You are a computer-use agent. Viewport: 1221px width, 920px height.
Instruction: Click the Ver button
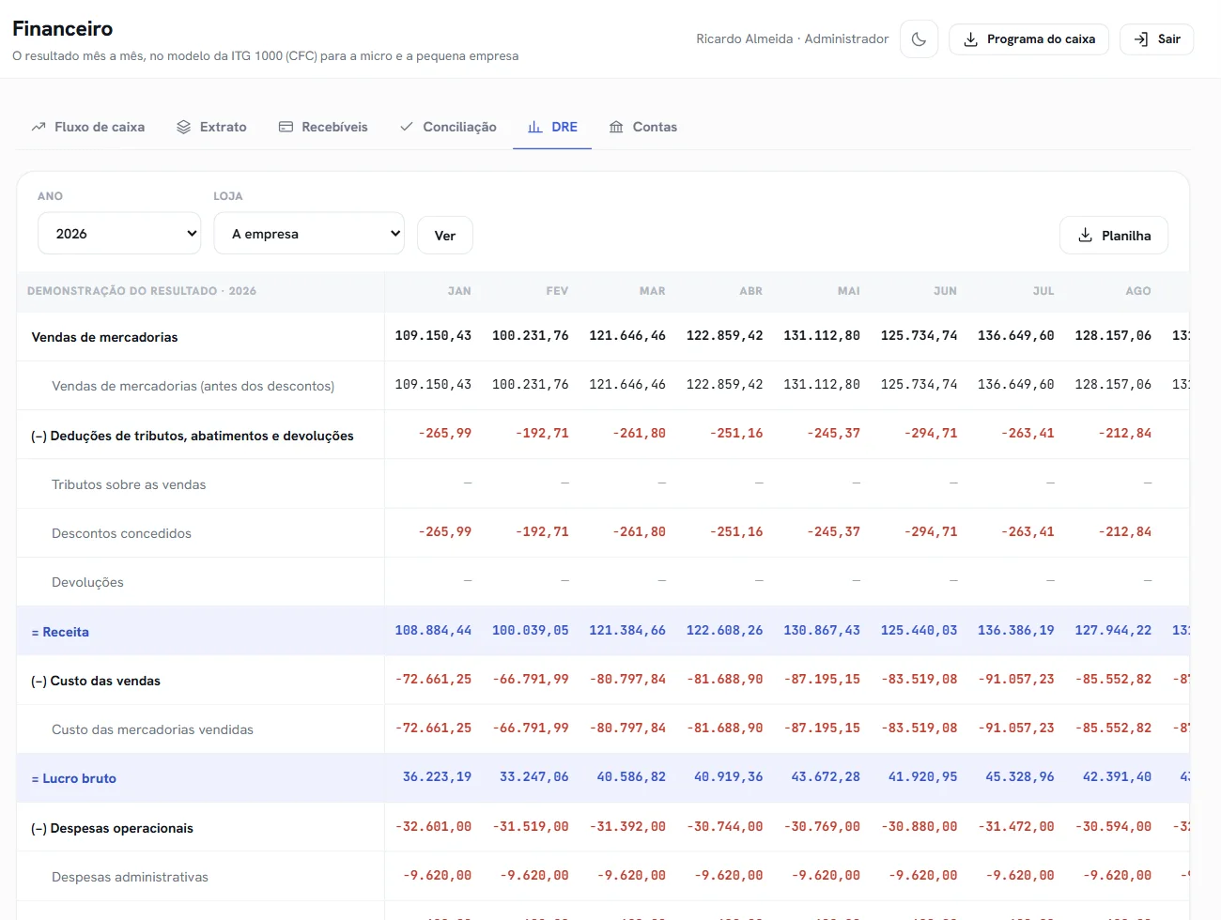tap(445, 236)
